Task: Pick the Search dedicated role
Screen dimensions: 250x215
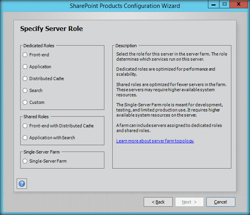Action: (x=25, y=90)
